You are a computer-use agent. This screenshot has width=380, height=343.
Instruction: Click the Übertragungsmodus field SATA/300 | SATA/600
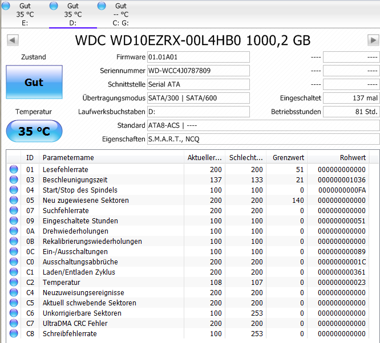[x=199, y=98]
